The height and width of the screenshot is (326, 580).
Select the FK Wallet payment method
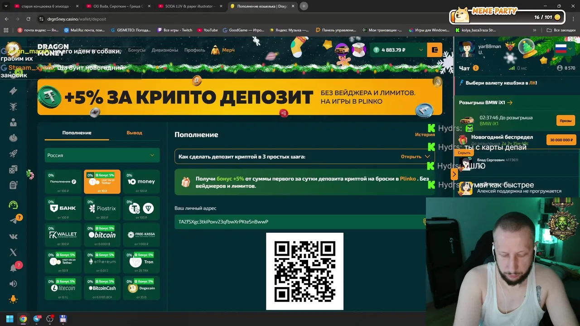click(63, 235)
